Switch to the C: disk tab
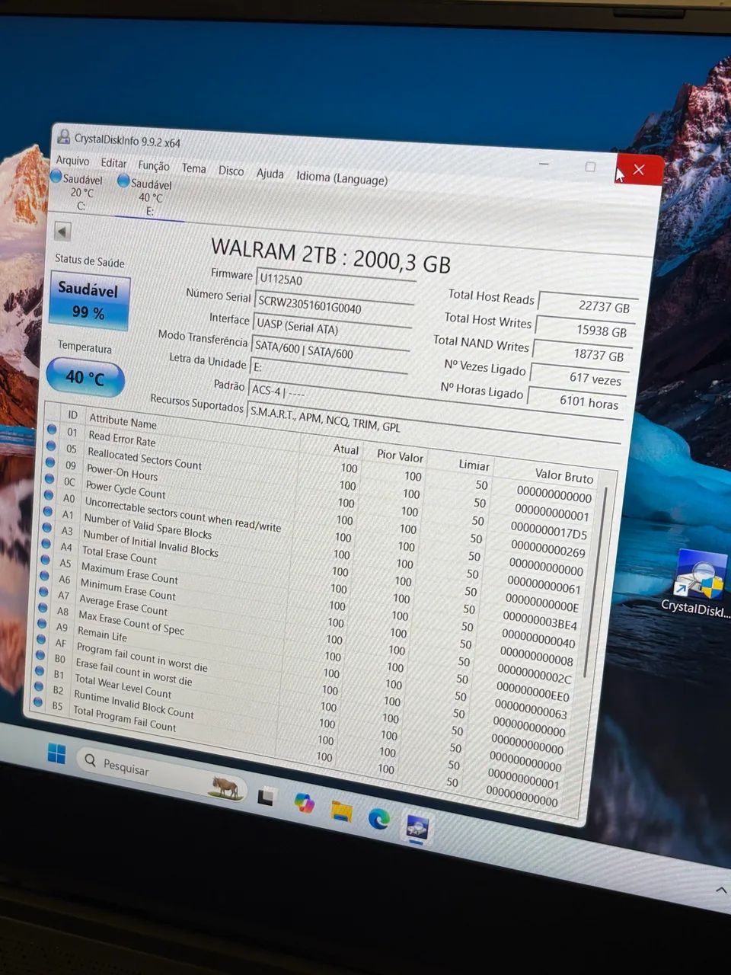 [x=78, y=192]
